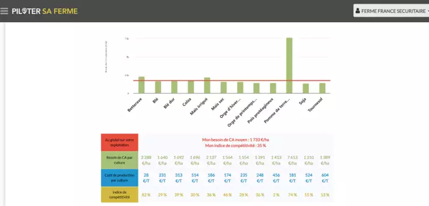Screen dimensions: 429x206
Task: Select the red Au global exploitation cell
Action: coord(120,142)
